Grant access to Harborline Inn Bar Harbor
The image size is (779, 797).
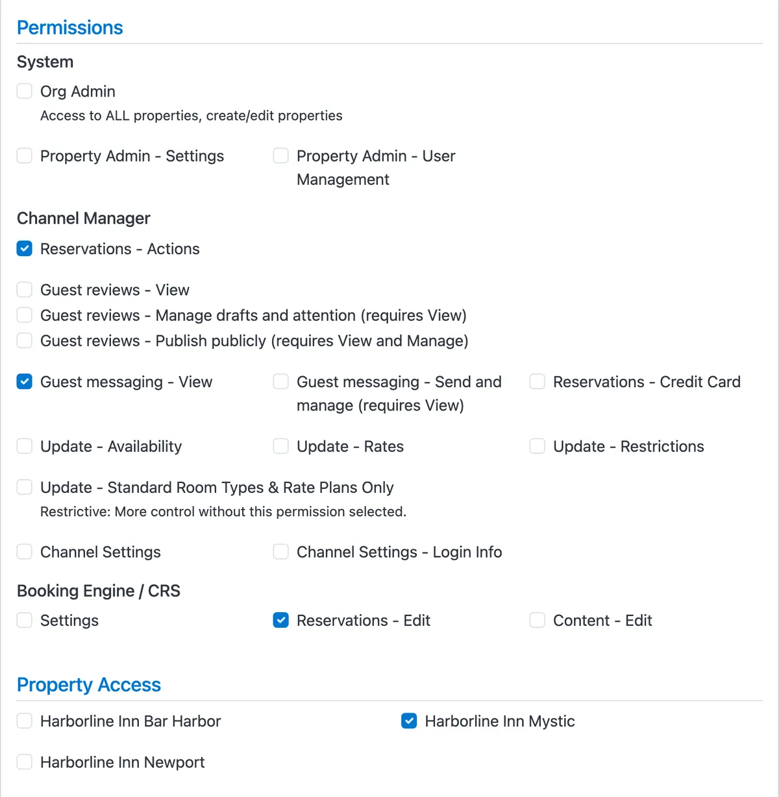coord(25,721)
